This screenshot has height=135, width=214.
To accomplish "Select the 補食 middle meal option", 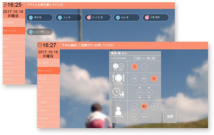I will click(144, 79).
